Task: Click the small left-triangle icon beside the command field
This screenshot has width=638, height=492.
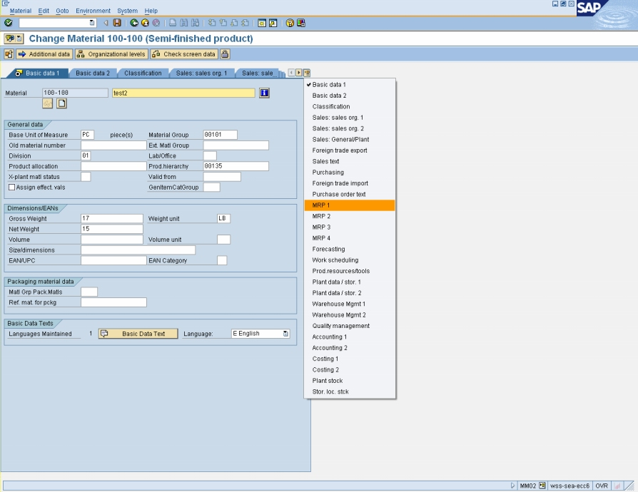Action: pyautogui.click(x=106, y=23)
